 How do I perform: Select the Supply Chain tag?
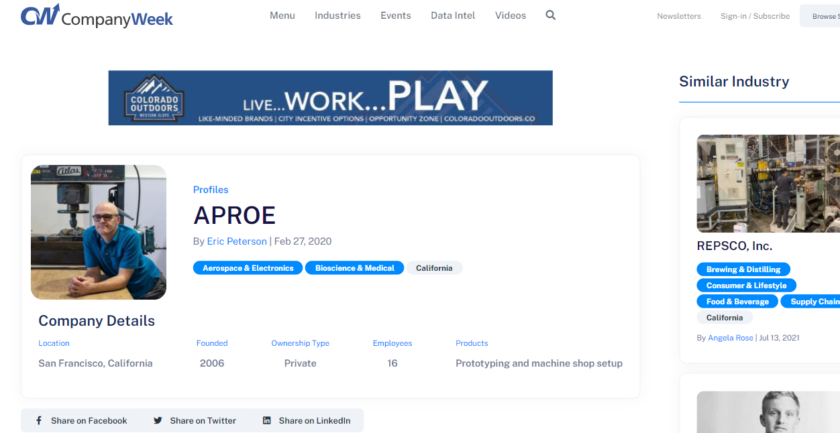tap(810, 302)
